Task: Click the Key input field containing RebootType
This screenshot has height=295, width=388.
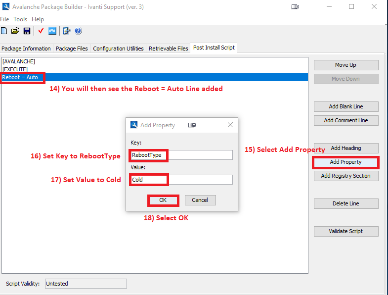Action: pos(181,155)
